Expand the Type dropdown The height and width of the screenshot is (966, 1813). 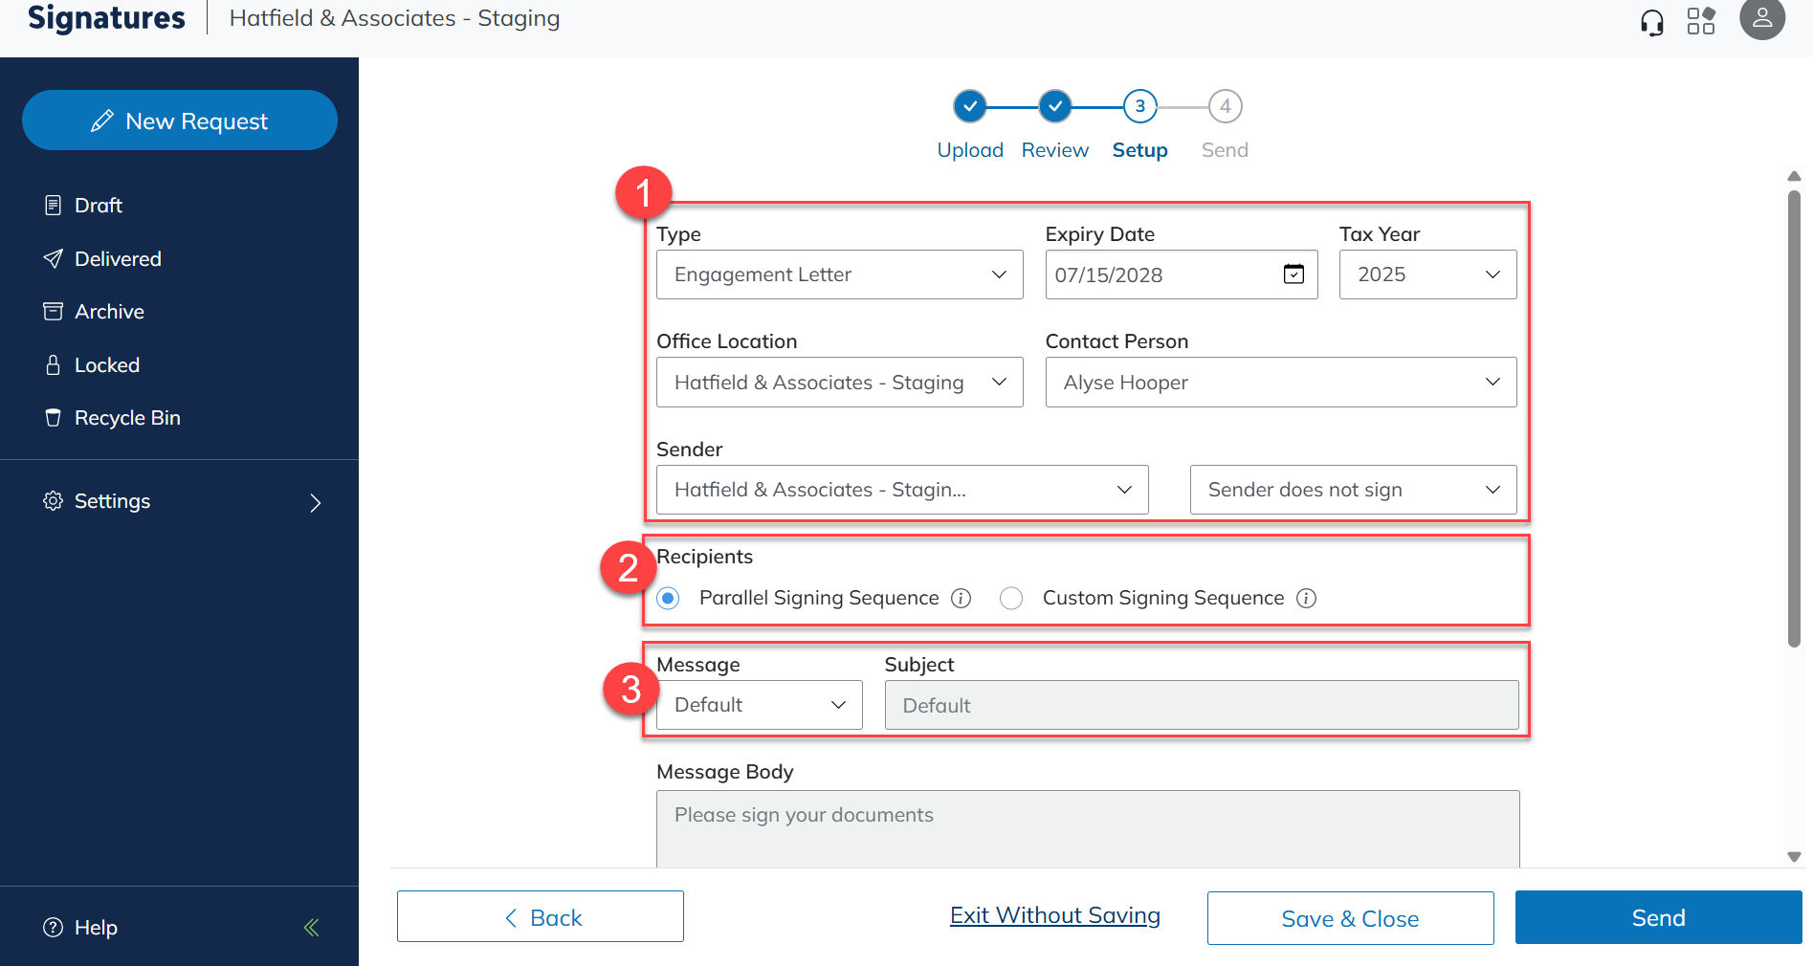pos(839,274)
